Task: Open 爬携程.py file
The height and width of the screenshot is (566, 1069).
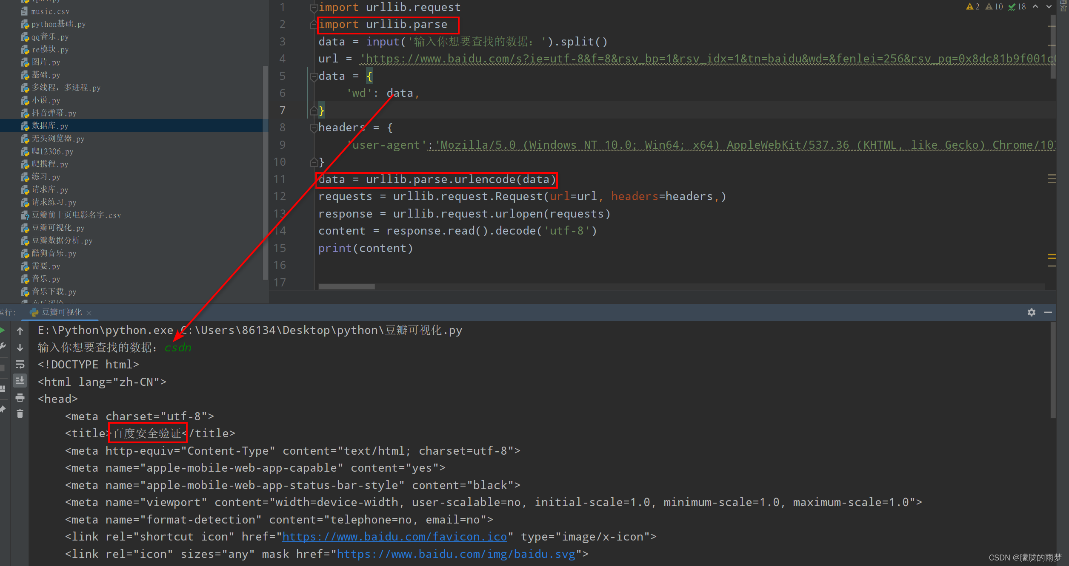Action: pos(50,164)
